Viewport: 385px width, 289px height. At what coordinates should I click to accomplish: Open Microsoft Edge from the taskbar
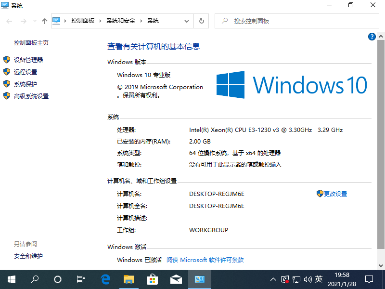click(105, 279)
